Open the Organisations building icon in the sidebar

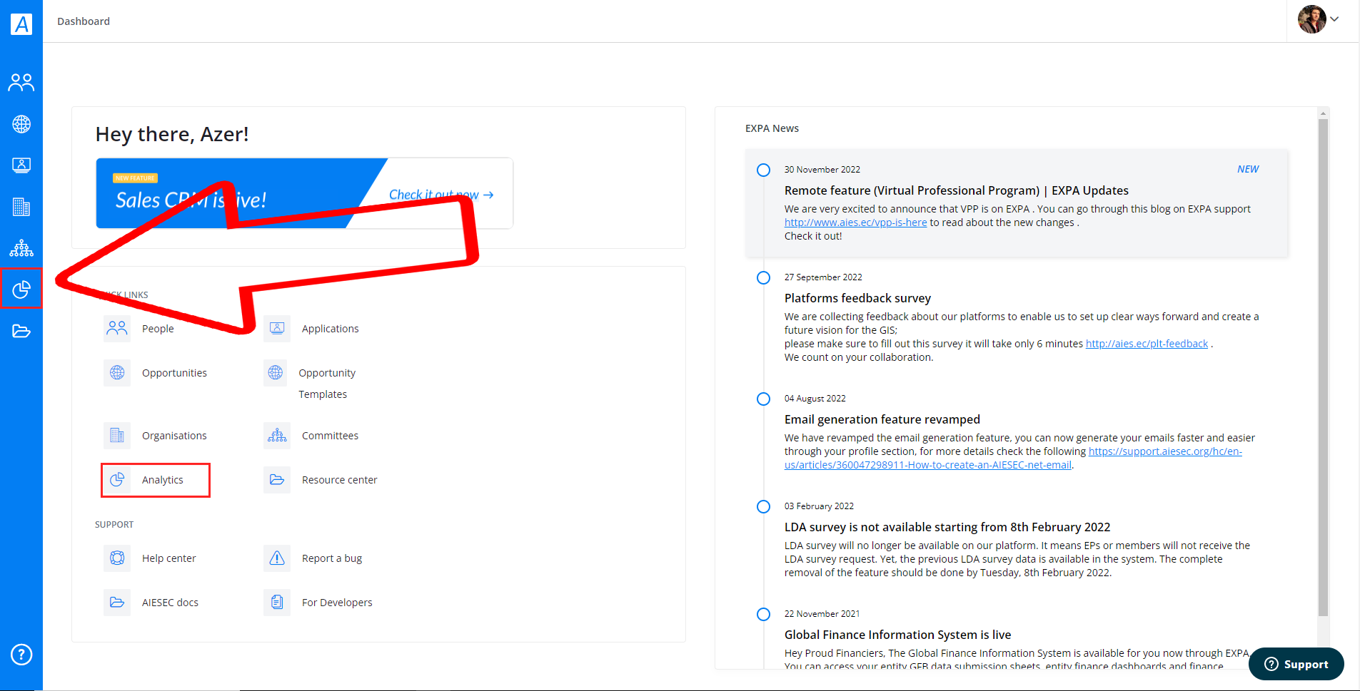(x=21, y=207)
